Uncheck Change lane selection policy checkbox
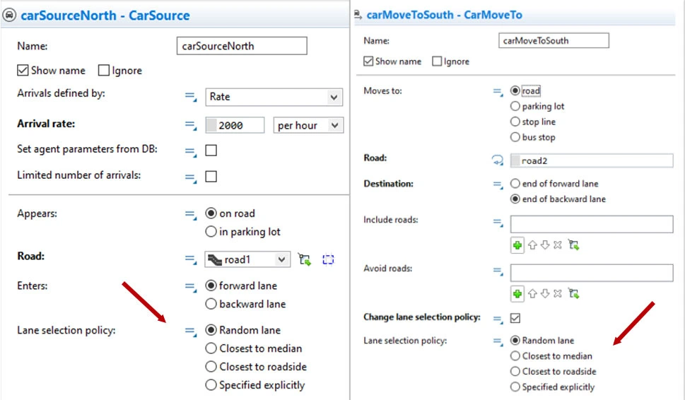 click(515, 318)
